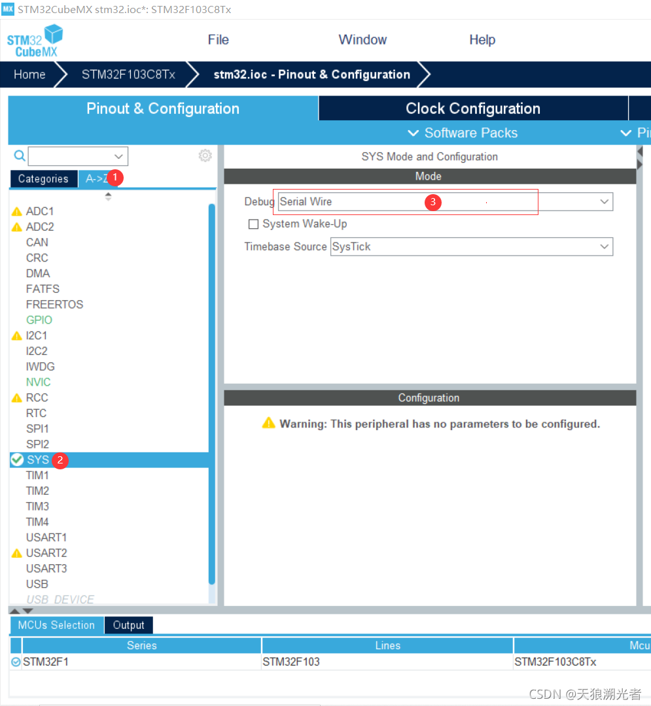Viewport: 651px width, 706px height.
Task: Click the I2C1 warning icon
Action: coord(16,336)
